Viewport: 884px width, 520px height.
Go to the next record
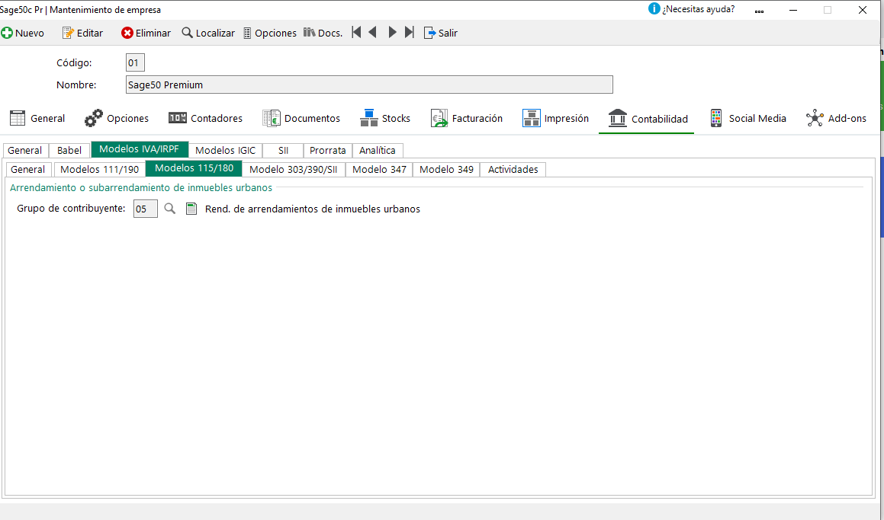tap(392, 33)
